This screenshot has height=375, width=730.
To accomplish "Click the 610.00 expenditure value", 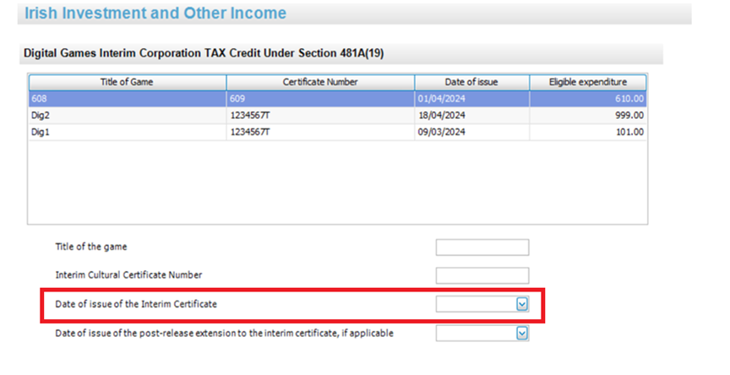I will 629,99.
